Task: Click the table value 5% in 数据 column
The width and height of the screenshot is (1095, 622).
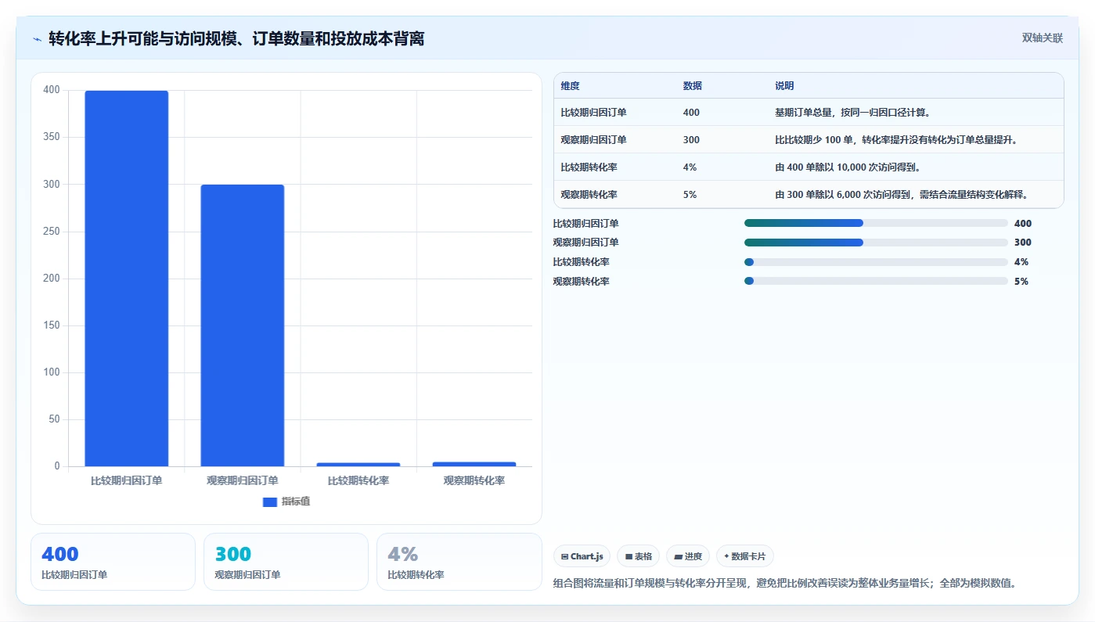Action: coord(690,195)
